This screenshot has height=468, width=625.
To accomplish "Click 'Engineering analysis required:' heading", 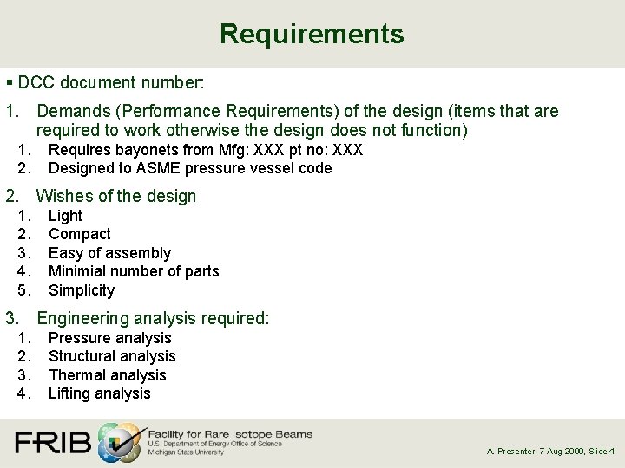I will [153, 318].
